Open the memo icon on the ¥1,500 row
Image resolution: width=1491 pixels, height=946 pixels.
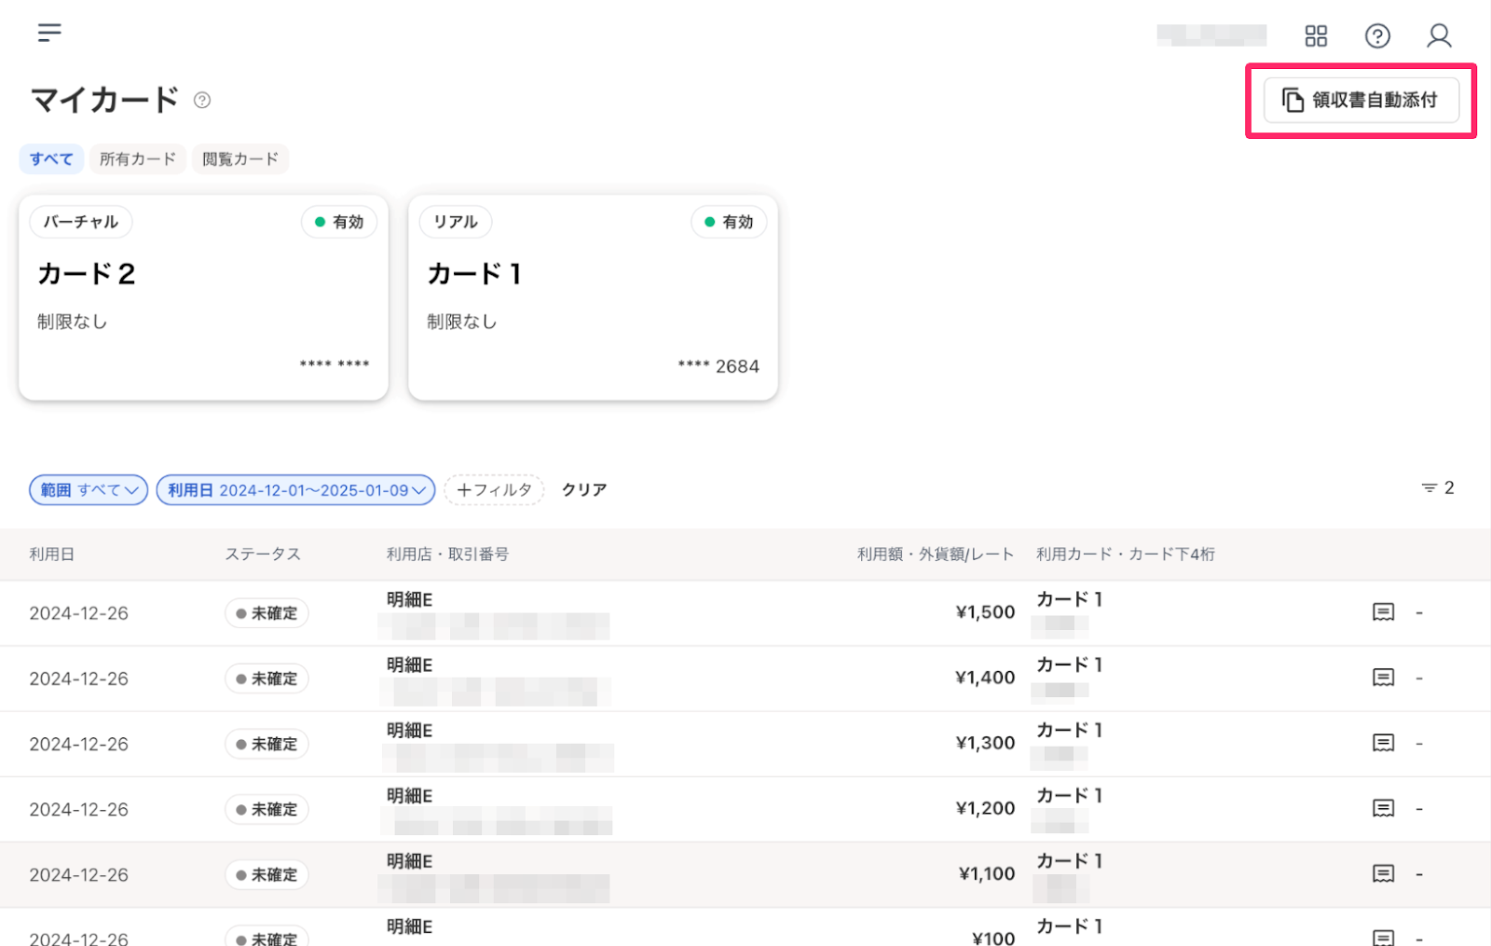1384,612
